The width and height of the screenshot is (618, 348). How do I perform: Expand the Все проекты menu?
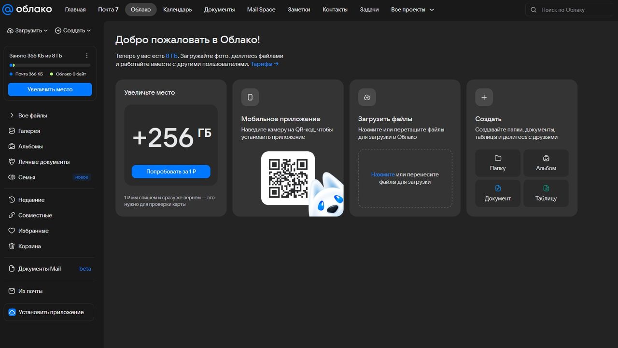(x=413, y=10)
